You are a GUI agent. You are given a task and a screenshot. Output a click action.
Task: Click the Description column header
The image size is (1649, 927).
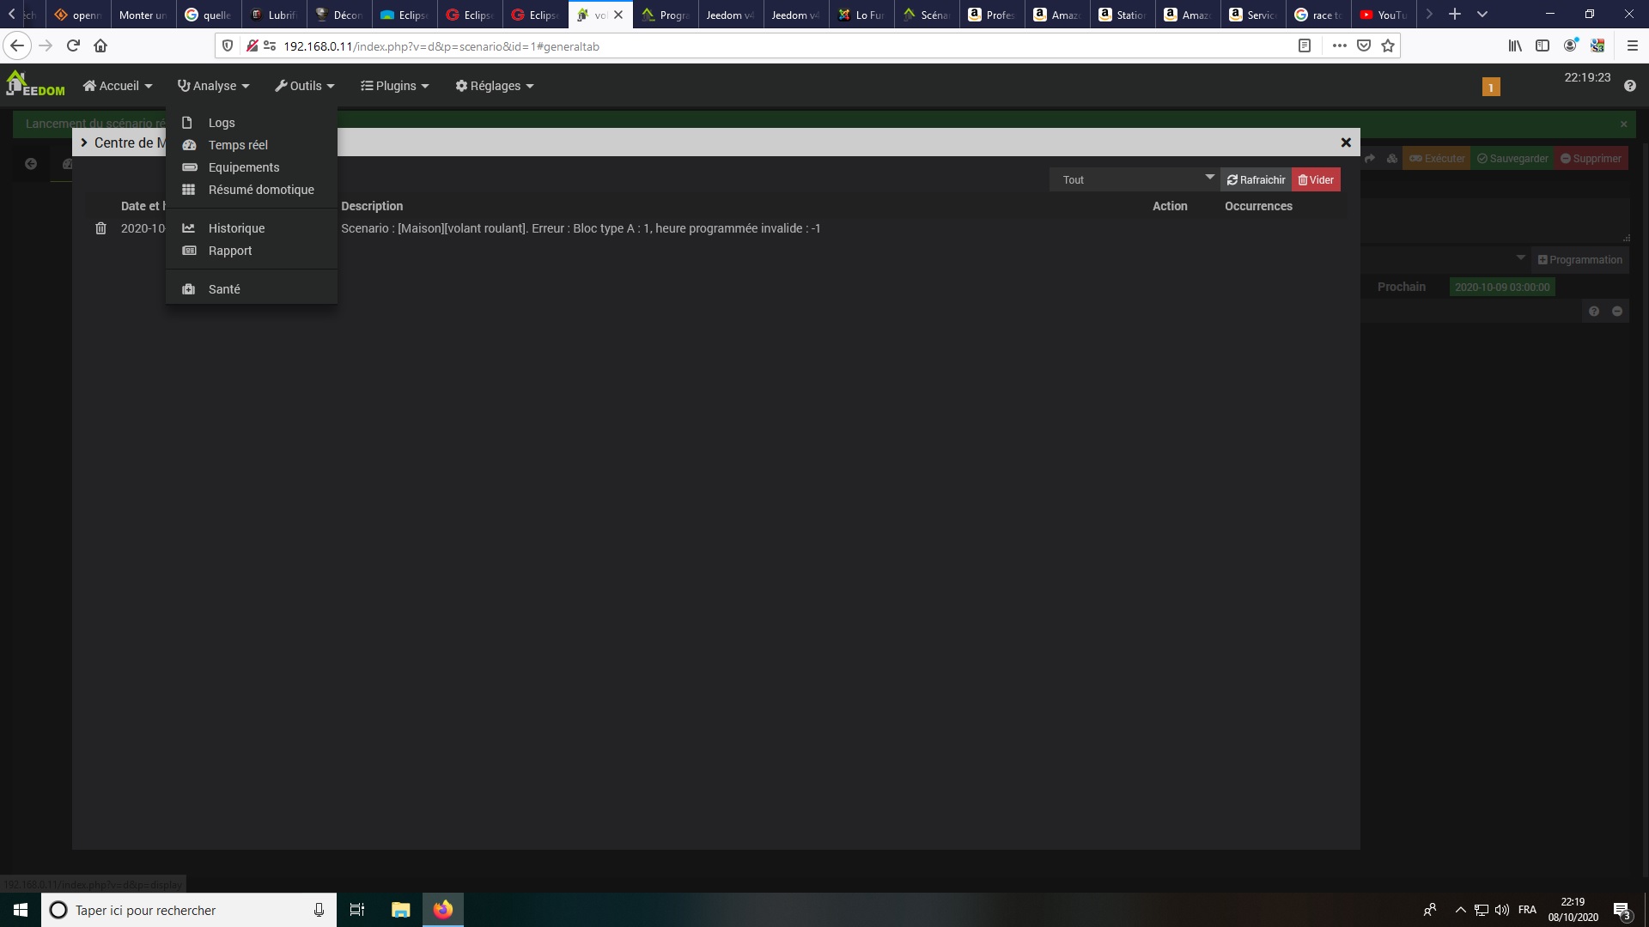coord(372,206)
